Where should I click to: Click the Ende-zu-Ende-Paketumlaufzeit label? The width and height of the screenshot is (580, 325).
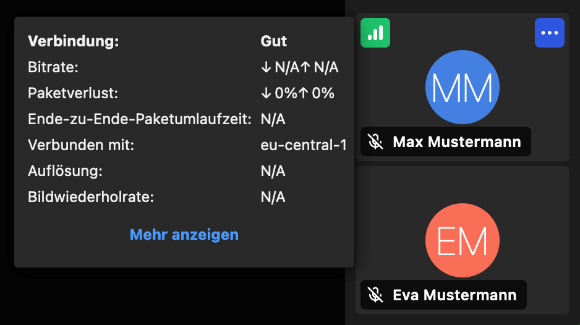140,119
